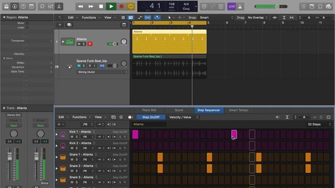Open Smart Controls button
335x188 pixels.
point(42,6)
